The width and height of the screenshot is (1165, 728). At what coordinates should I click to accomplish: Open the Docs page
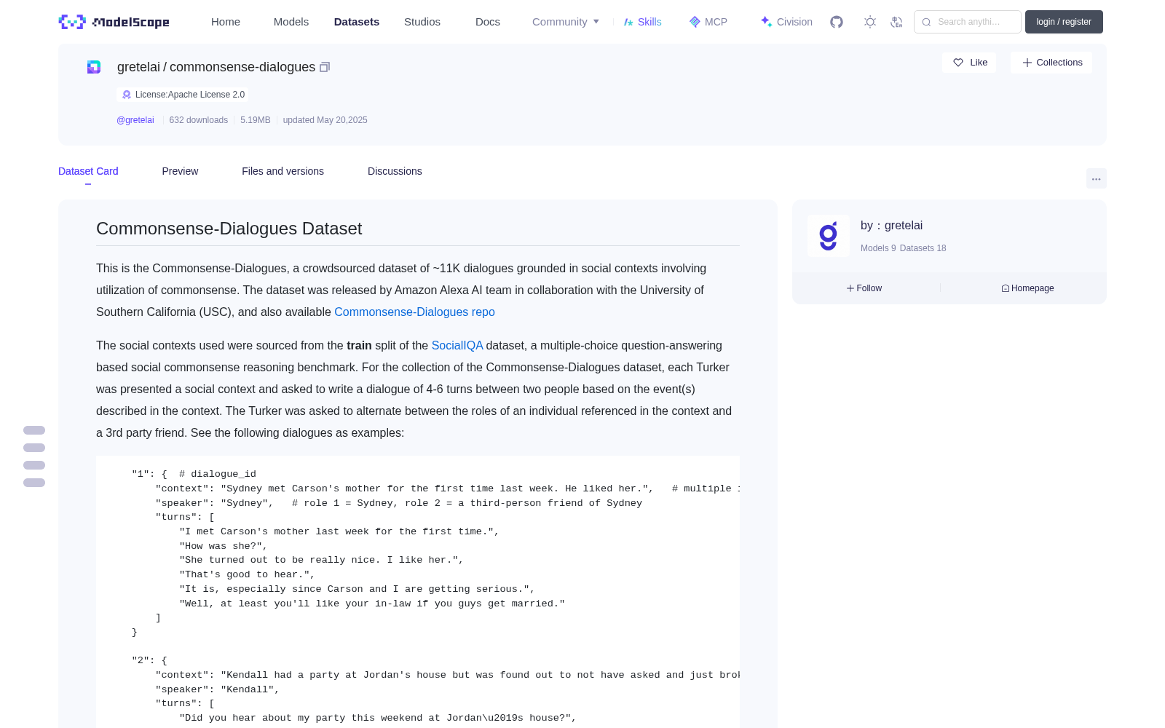(x=488, y=22)
